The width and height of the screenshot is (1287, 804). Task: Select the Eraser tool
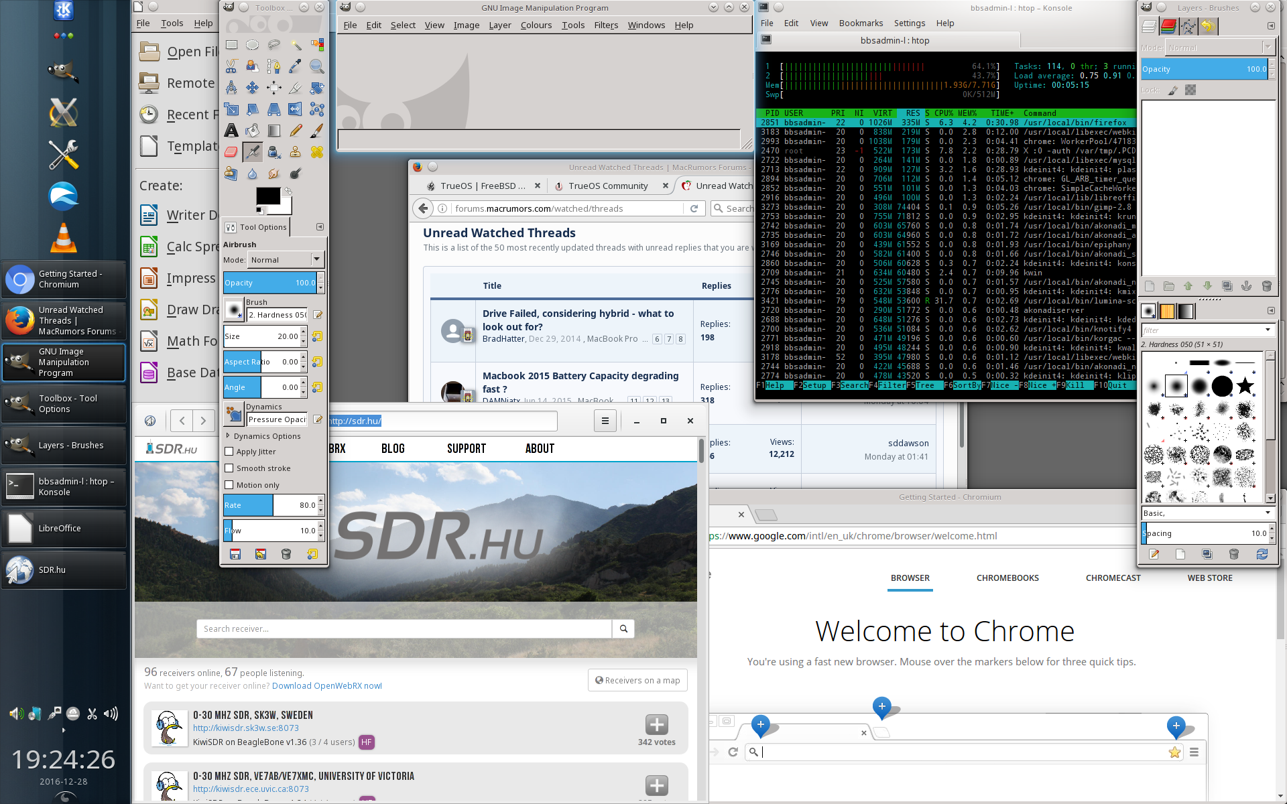tap(231, 152)
